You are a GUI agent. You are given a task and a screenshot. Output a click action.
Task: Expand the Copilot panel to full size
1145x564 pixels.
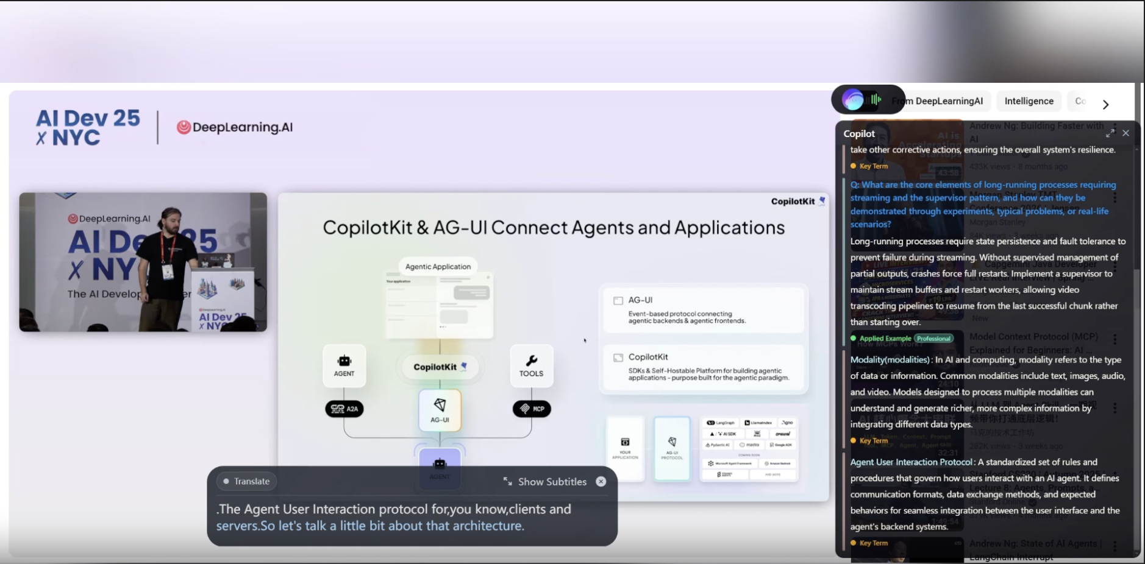point(1110,133)
